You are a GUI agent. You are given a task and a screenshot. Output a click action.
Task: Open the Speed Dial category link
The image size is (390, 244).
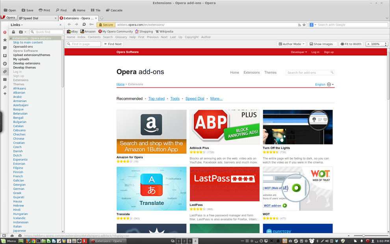[x=195, y=99]
